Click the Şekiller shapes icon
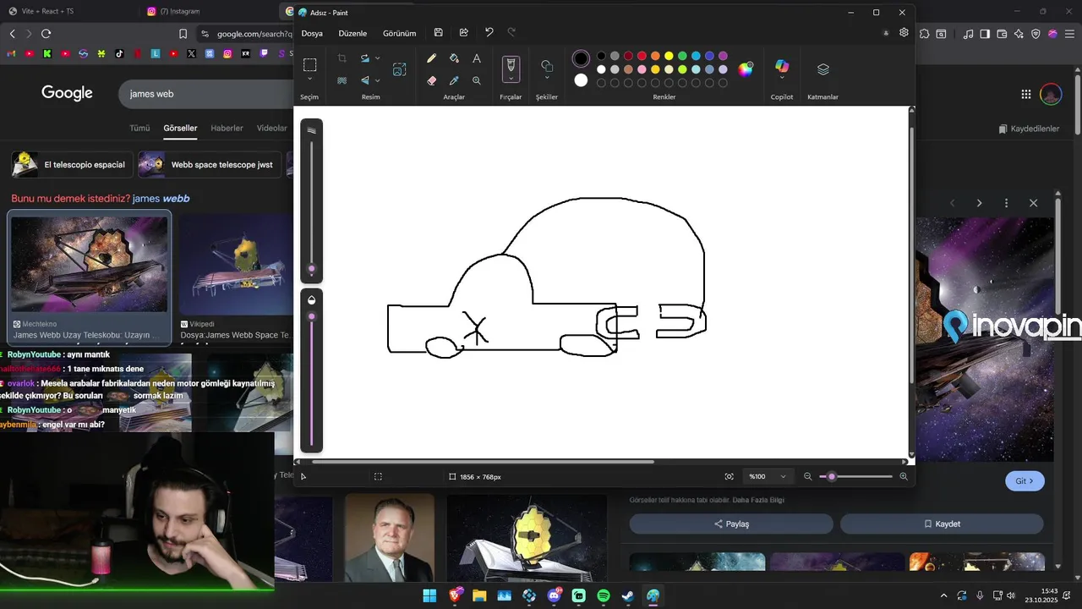 [x=547, y=65]
